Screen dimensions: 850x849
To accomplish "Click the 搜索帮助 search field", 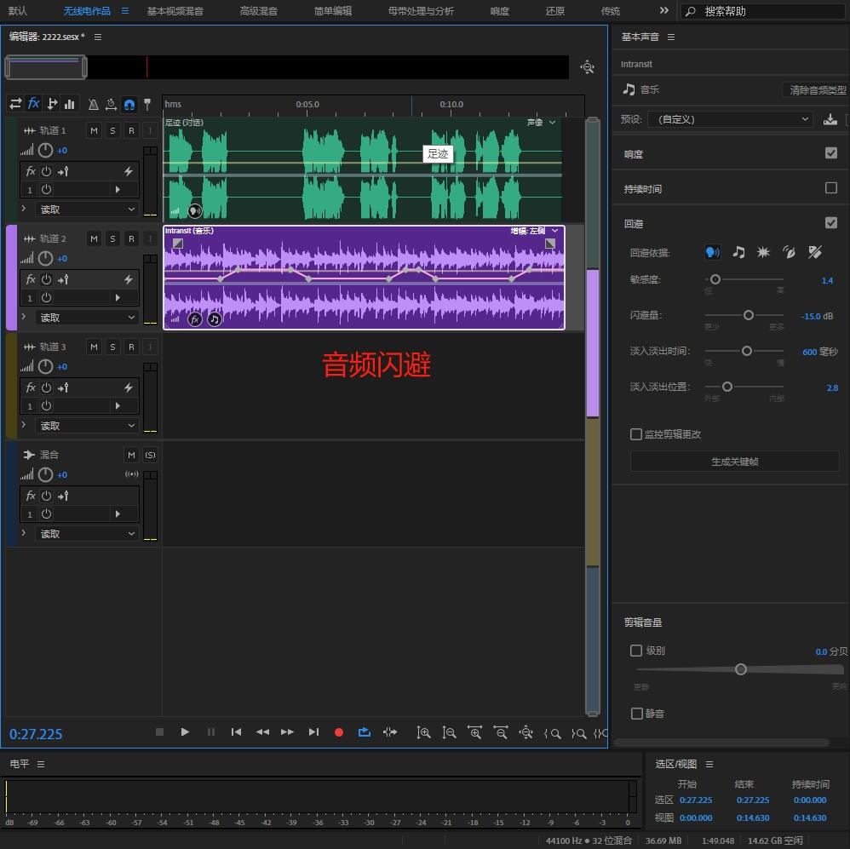I will pos(764,11).
